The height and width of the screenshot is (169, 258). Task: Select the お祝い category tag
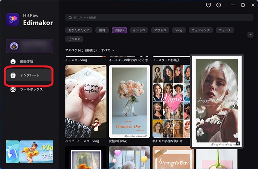tap(119, 30)
